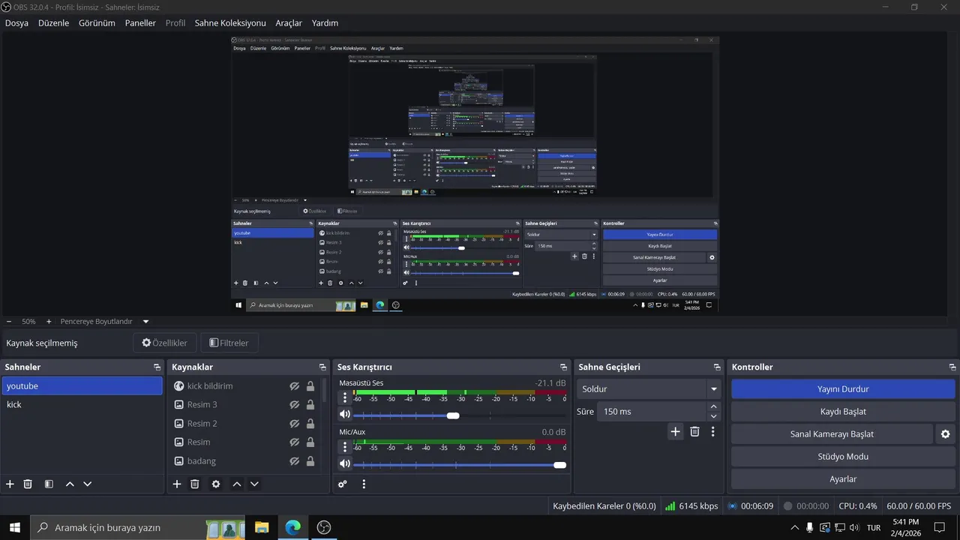Zoom out preview with minus icon
This screenshot has height=540, width=960.
click(x=9, y=321)
